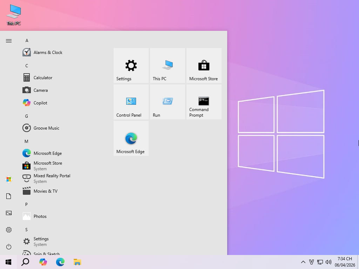The image size is (359, 269).
Task: Click the letter P group header
Action: click(26, 204)
